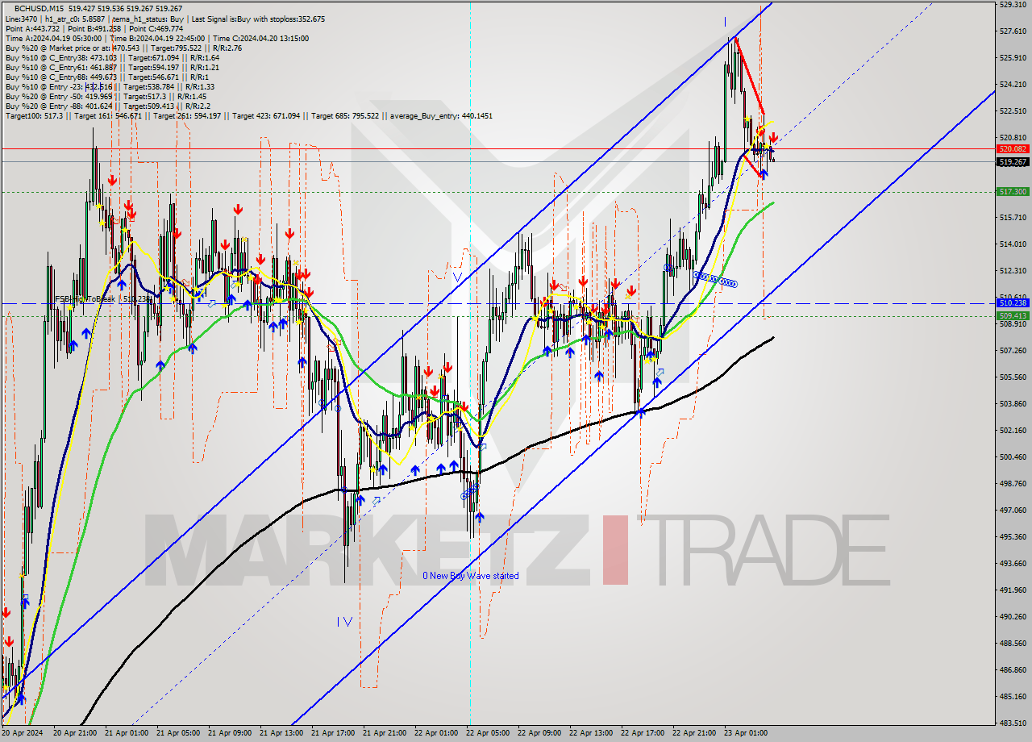Image resolution: width=1032 pixels, height=742 pixels.
Task: Click the 'Point A:443.732' text
Action: tap(31, 28)
